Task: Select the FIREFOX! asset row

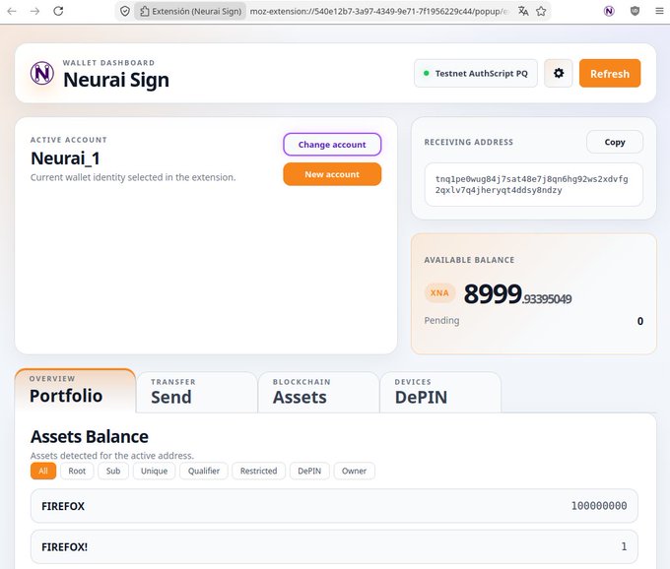Action: [x=334, y=546]
